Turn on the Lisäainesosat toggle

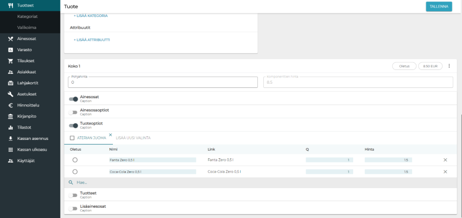(x=73, y=208)
